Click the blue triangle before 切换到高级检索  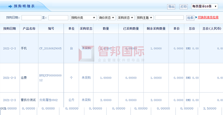[x=196, y=17]
